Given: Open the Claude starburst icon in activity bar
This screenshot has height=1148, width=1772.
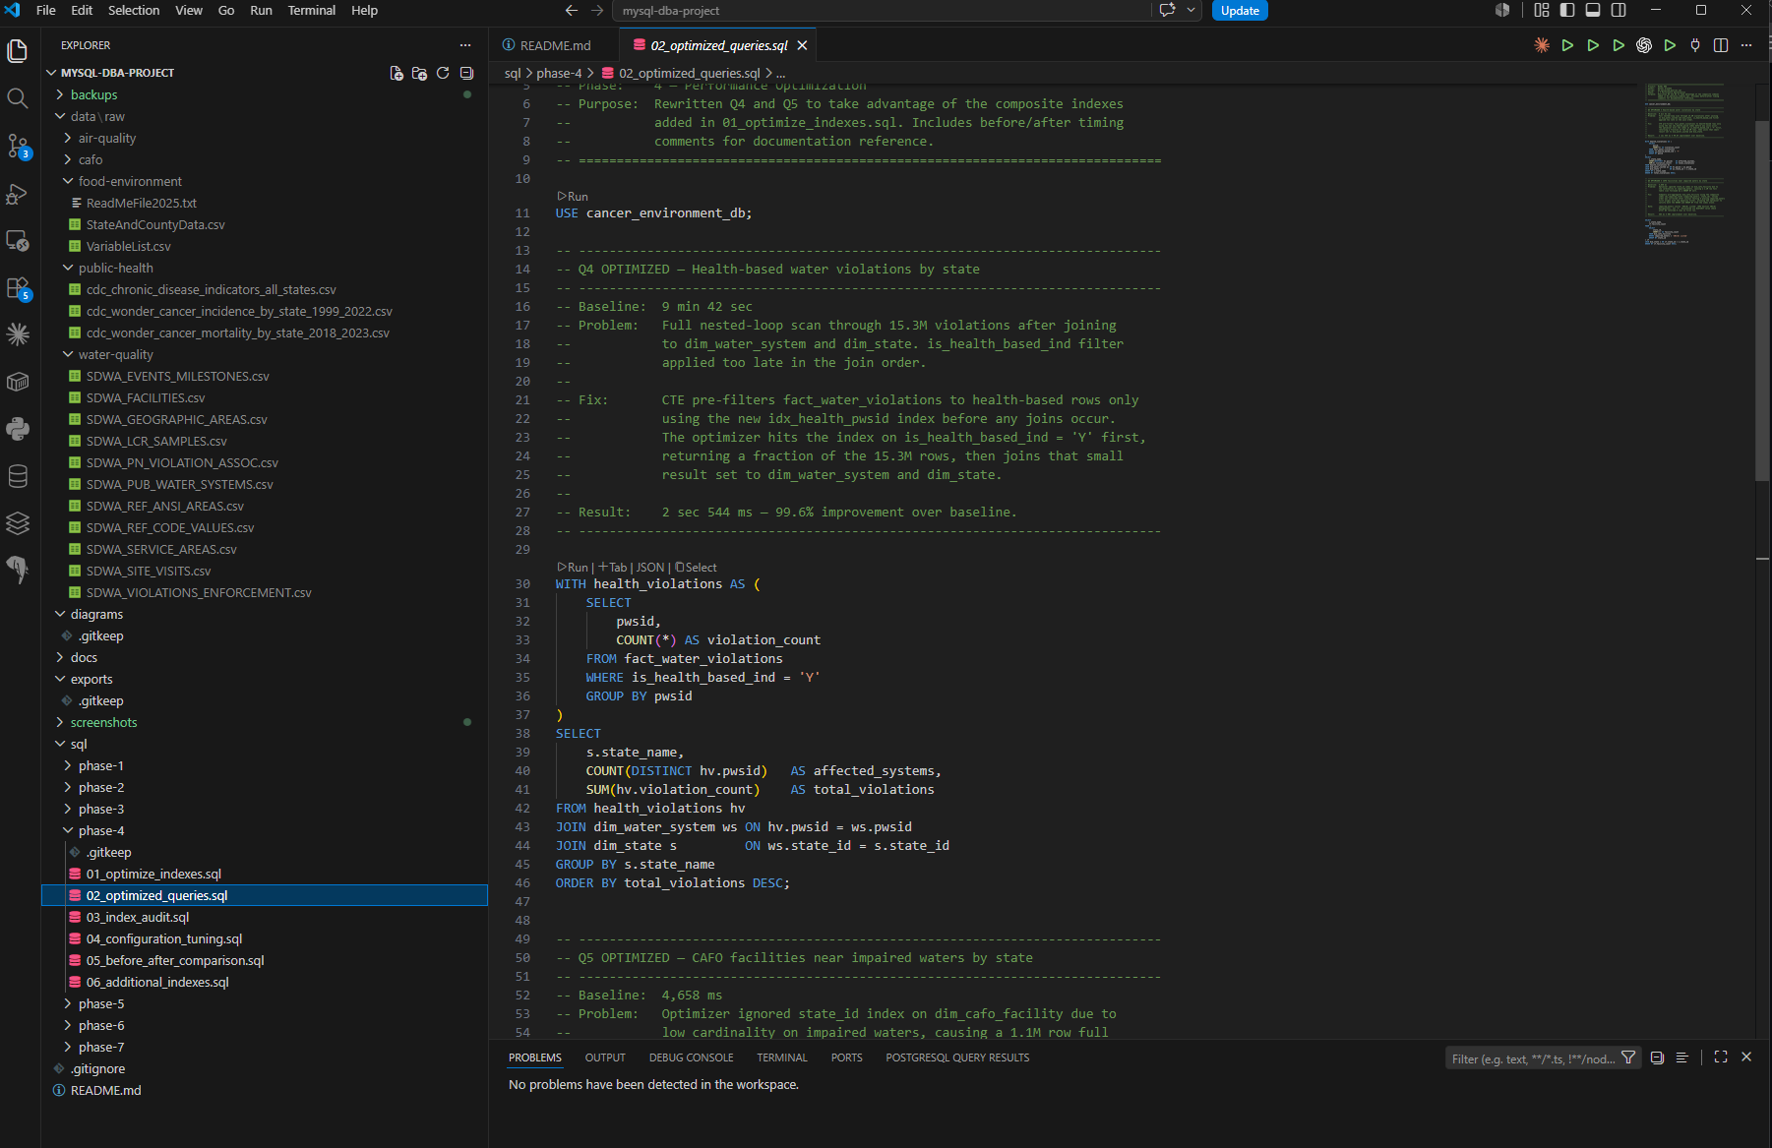Looking at the screenshot, I should tap(18, 334).
